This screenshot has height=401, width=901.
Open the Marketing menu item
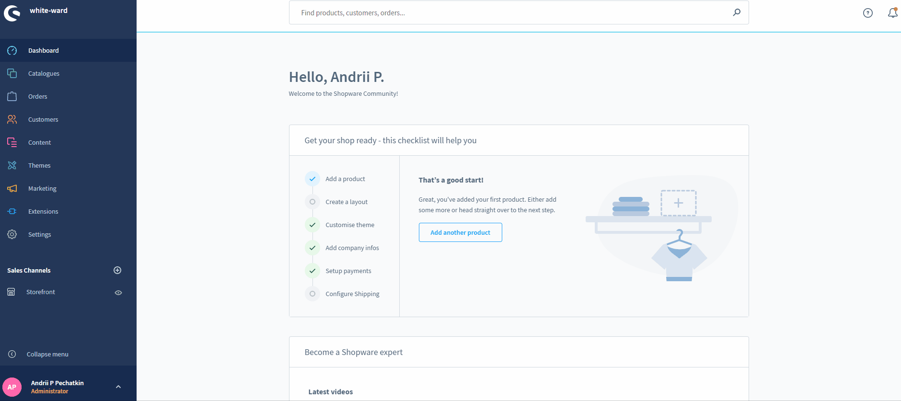pos(68,188)
